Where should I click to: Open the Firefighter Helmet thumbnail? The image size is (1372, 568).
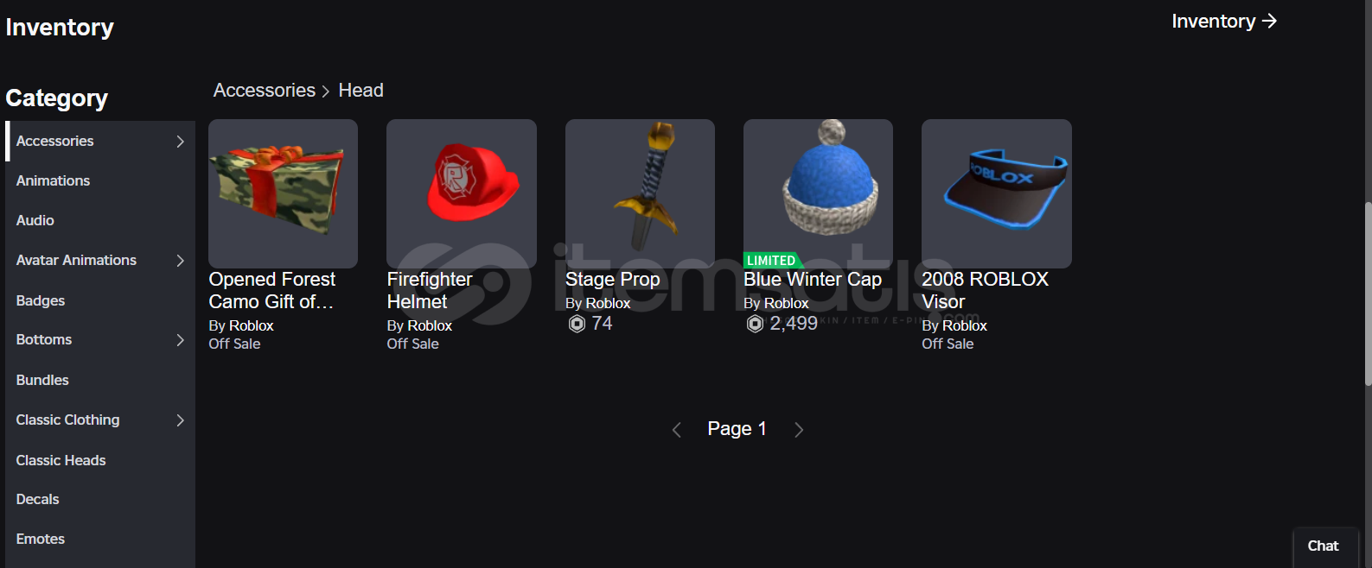(x=462, y=193)
